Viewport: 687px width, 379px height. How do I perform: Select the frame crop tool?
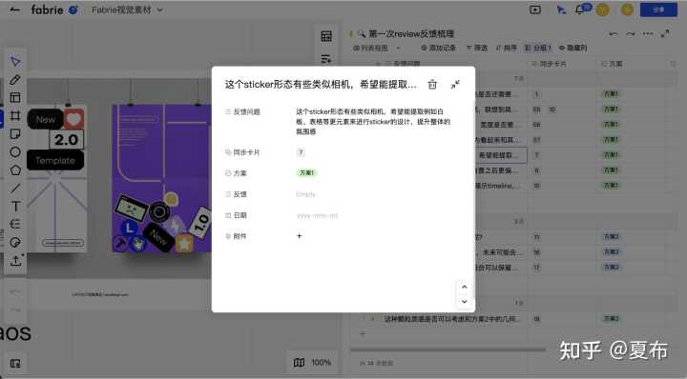coord(15,115)
